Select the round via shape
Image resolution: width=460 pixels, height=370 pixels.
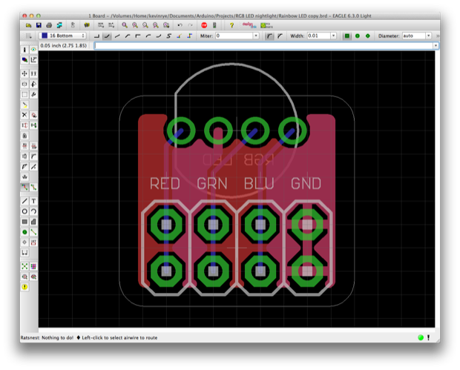[x=358, y=36]
